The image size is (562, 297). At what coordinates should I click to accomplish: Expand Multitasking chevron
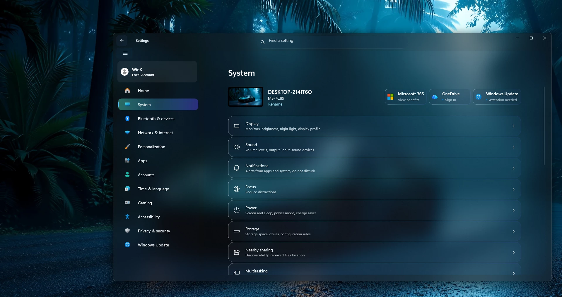click(x=514, y=273)
